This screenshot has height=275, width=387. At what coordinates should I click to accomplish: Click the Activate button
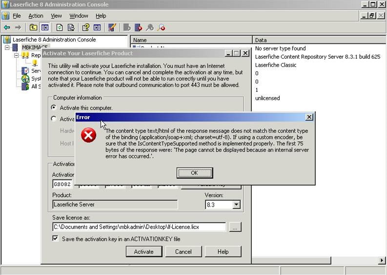tap(144, 252)
